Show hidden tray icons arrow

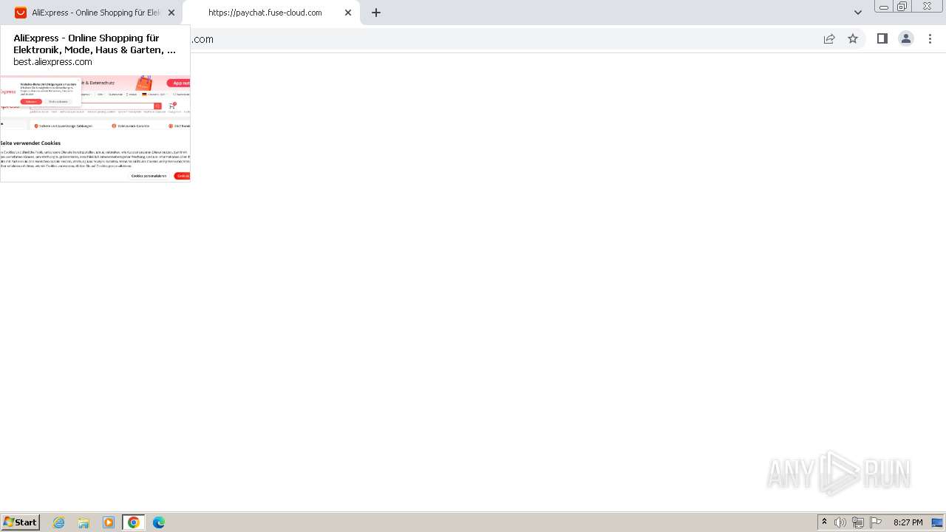825,522
